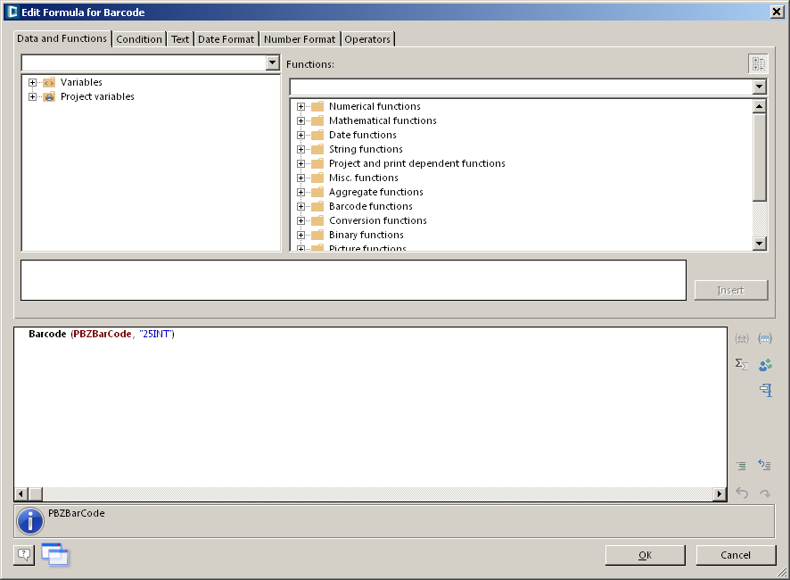Viewport: 790px width, 580px height.
Task: Expand the Variables tree node
Action: pyautogui.click(x=33, y=83)
